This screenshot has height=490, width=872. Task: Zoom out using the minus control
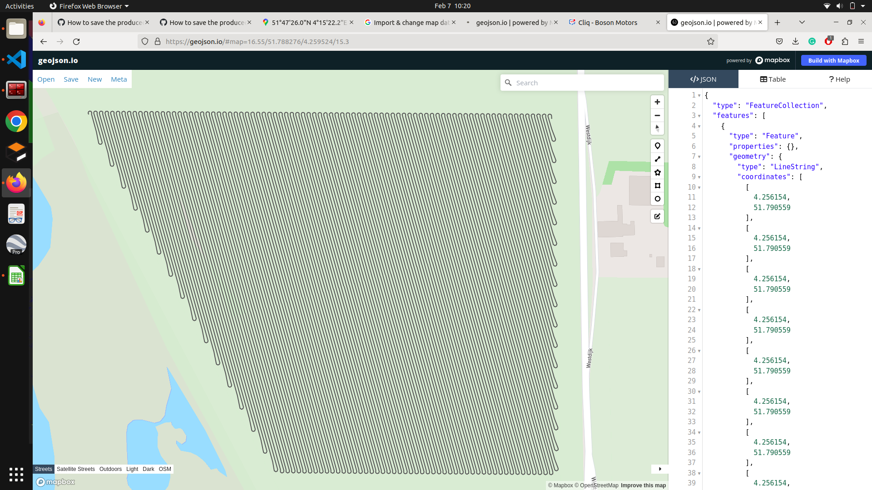click(657, 115)
